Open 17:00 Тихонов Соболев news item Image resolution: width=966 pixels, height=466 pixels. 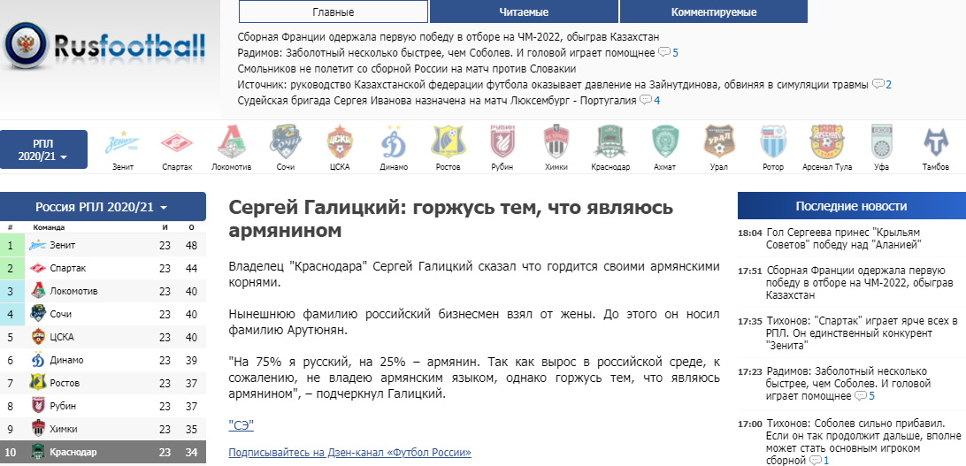point(863,441)
